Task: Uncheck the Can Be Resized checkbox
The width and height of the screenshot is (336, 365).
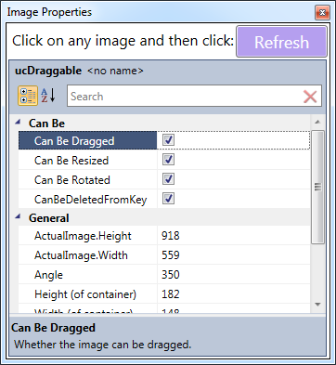Action: pos(168,160)
